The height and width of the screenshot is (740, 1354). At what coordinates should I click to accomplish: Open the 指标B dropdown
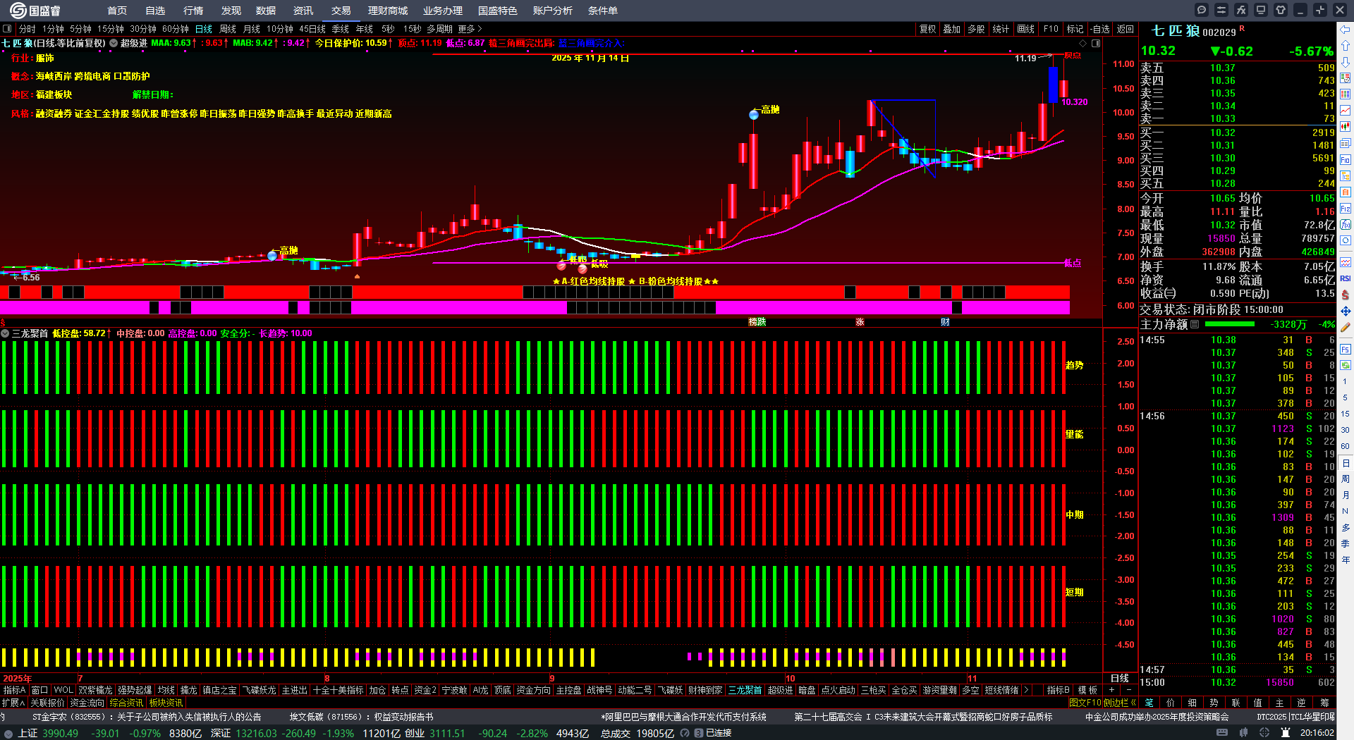pos(1058,690)
